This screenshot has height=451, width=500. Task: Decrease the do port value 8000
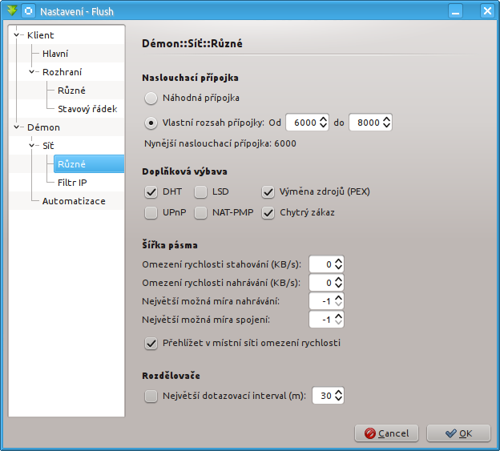click(x=386, y=127)
